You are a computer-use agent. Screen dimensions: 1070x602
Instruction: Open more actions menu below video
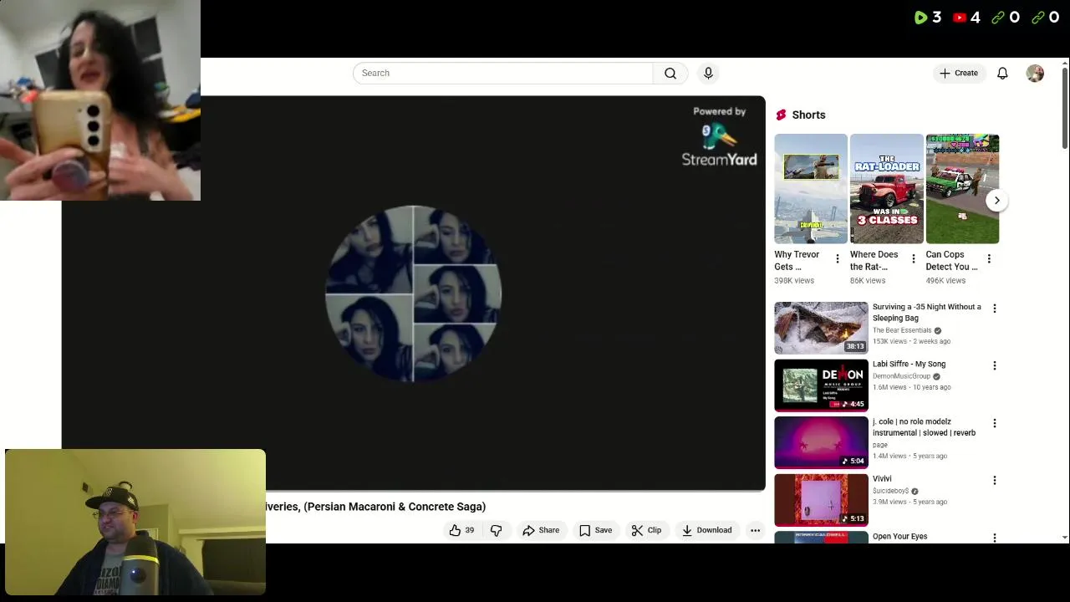tap(755, 530)
